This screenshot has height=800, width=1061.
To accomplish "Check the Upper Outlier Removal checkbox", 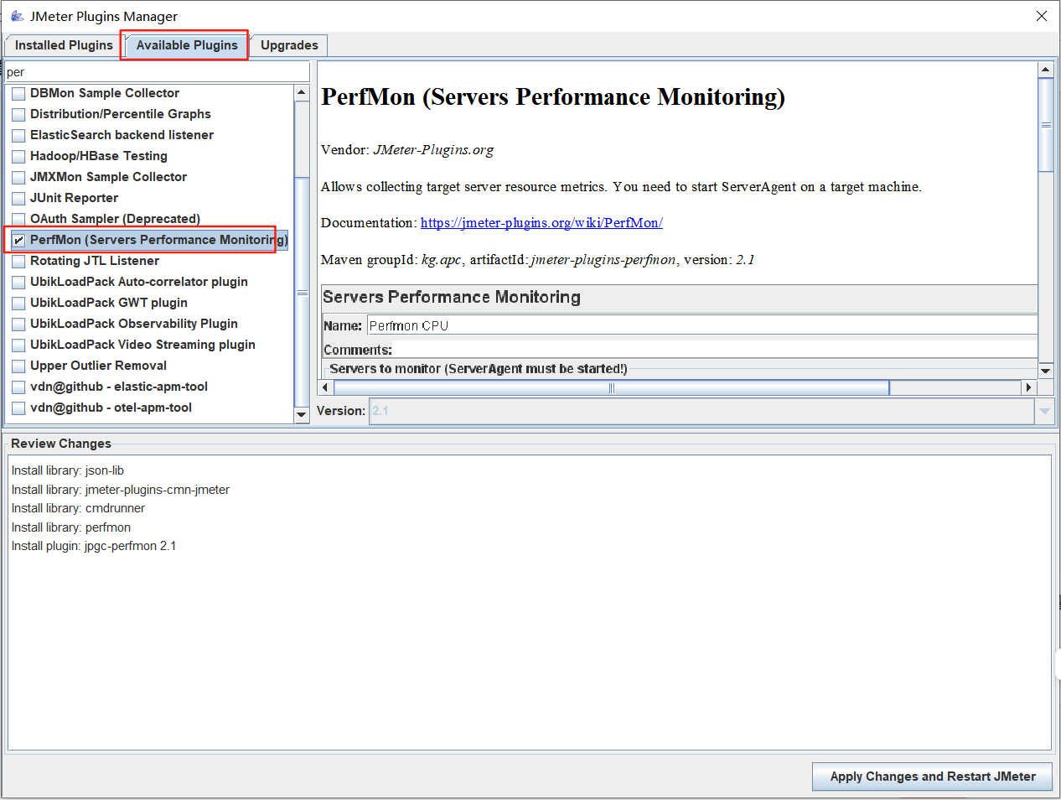I will point(18,366).
